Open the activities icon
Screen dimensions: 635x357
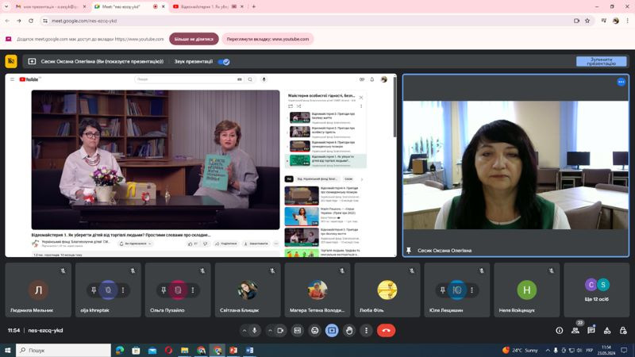[607, 331]
